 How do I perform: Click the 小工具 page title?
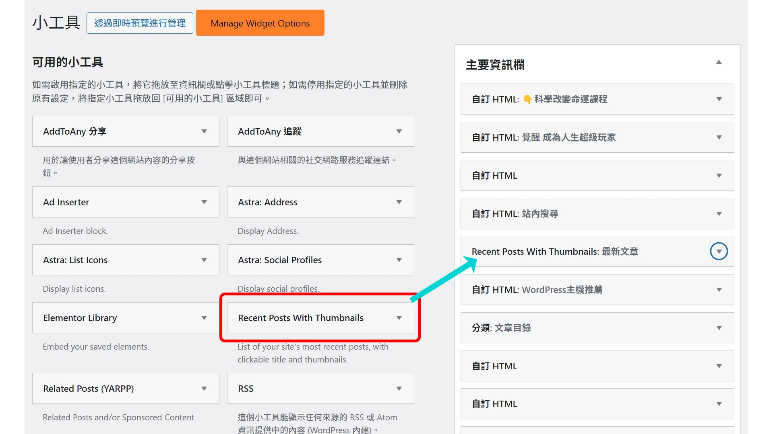tap(56, 23)
